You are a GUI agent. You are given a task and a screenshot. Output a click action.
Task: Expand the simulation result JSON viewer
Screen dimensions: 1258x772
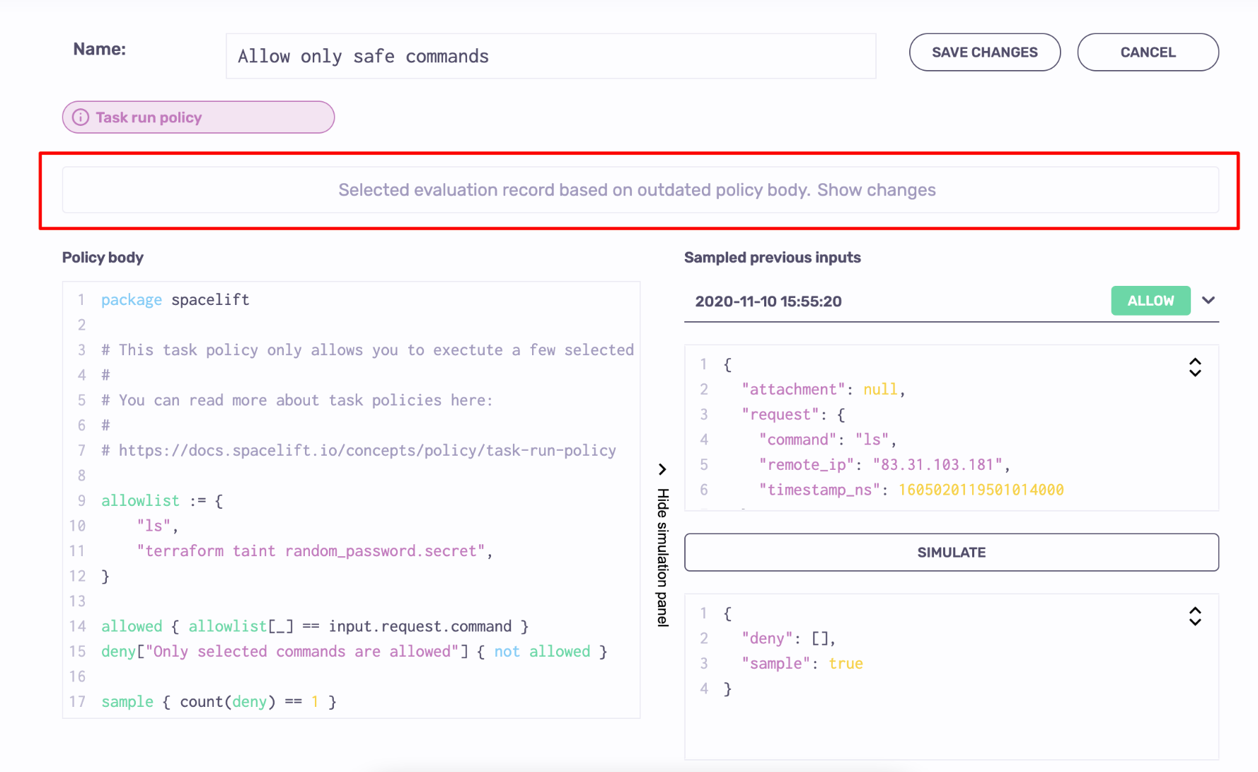pos(1194,616)
